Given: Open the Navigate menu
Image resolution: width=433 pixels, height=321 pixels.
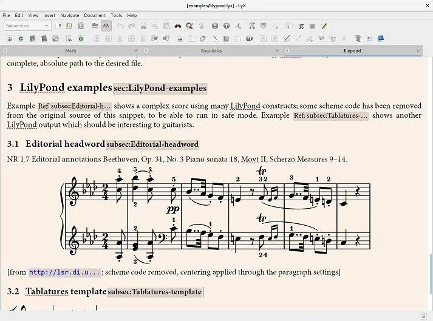Looking at the screenshot, I should click(x=70, y=15).
